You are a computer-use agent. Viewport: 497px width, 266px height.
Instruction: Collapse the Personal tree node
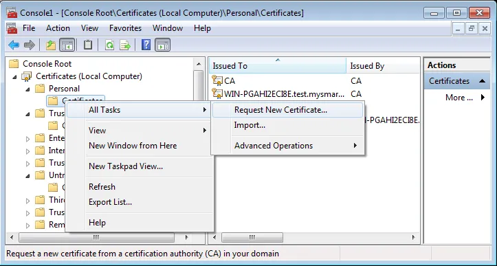point(28,90)
